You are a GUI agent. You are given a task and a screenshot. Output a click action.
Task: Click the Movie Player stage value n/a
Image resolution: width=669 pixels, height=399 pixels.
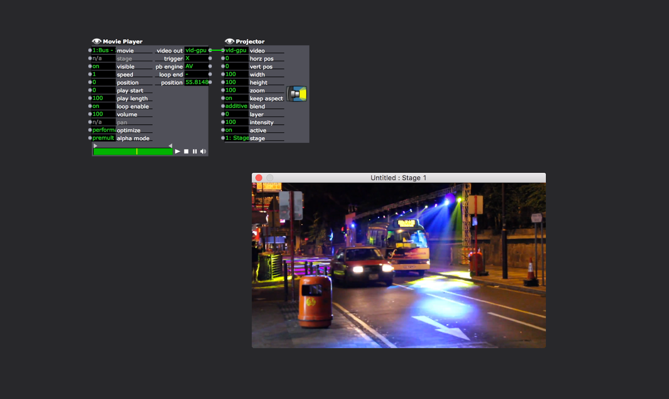104,58
